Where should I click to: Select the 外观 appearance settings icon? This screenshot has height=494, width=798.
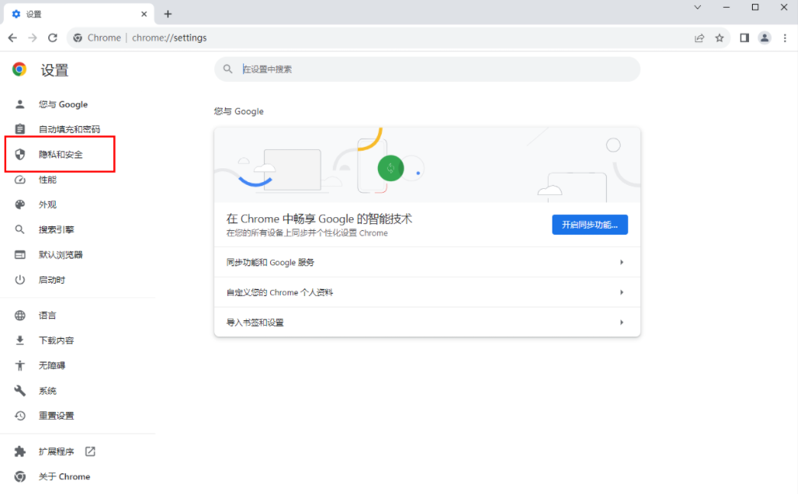pyautogui.click(x=47, y=204)
